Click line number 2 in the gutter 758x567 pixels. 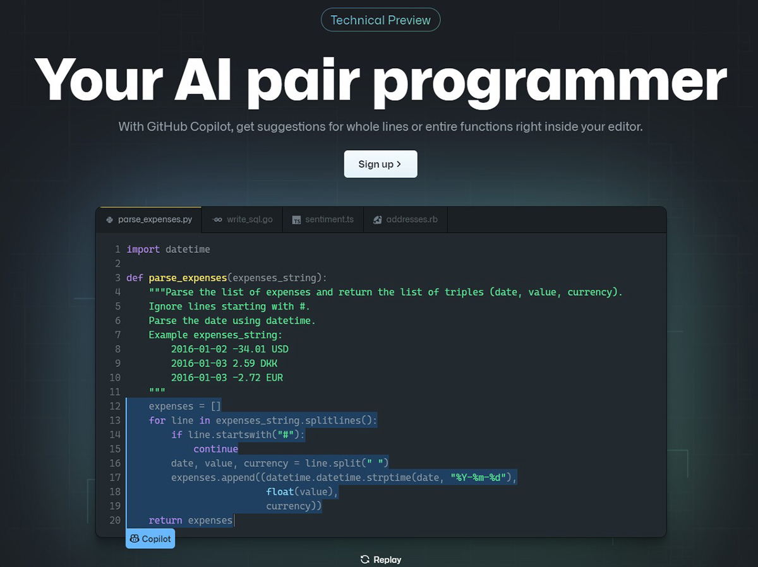[x=117, y=264]
